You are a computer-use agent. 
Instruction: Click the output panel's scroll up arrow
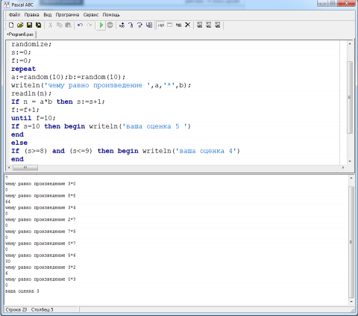click(351, 178)
